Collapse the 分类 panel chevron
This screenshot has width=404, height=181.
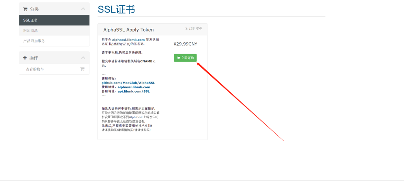83,9
